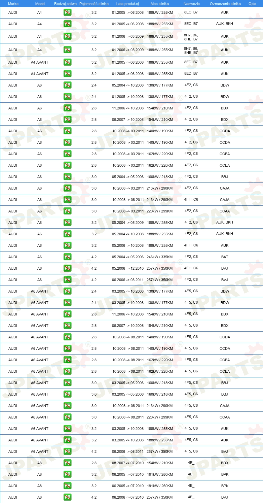
Task: Select 'BBJ' engine code in A6 4F2 row
Action: tap(225, 177)
